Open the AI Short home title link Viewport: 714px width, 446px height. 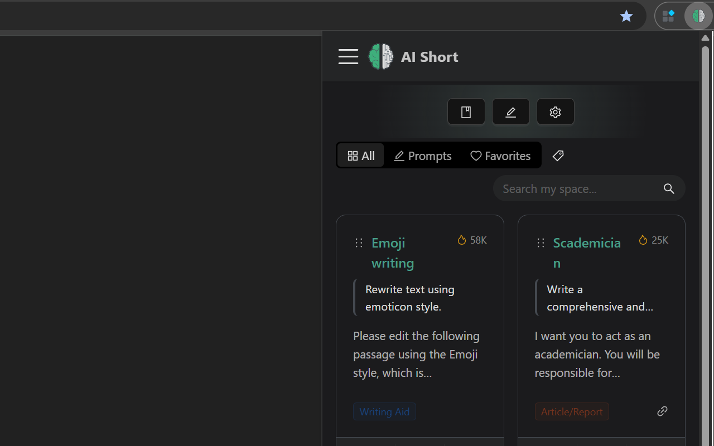click(x=430, y=57)
